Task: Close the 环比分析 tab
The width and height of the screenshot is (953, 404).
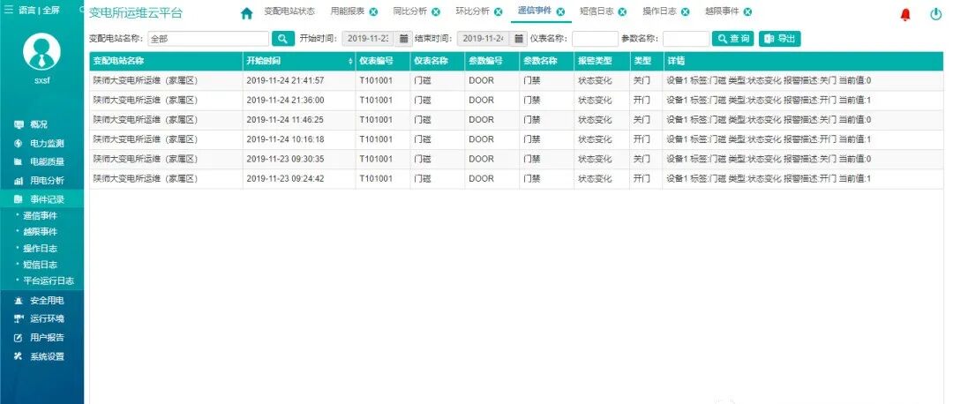Action: (499, 12)
